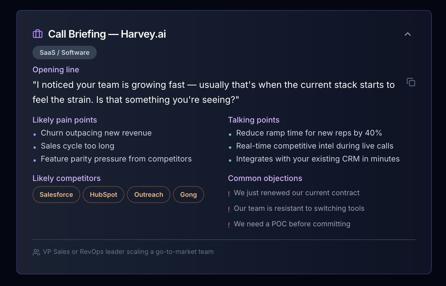Image resolution: width=446 pixels, height=286 pixels.
Task: Select the Salesforce competitor chip
Action: [x=56, y=195]
